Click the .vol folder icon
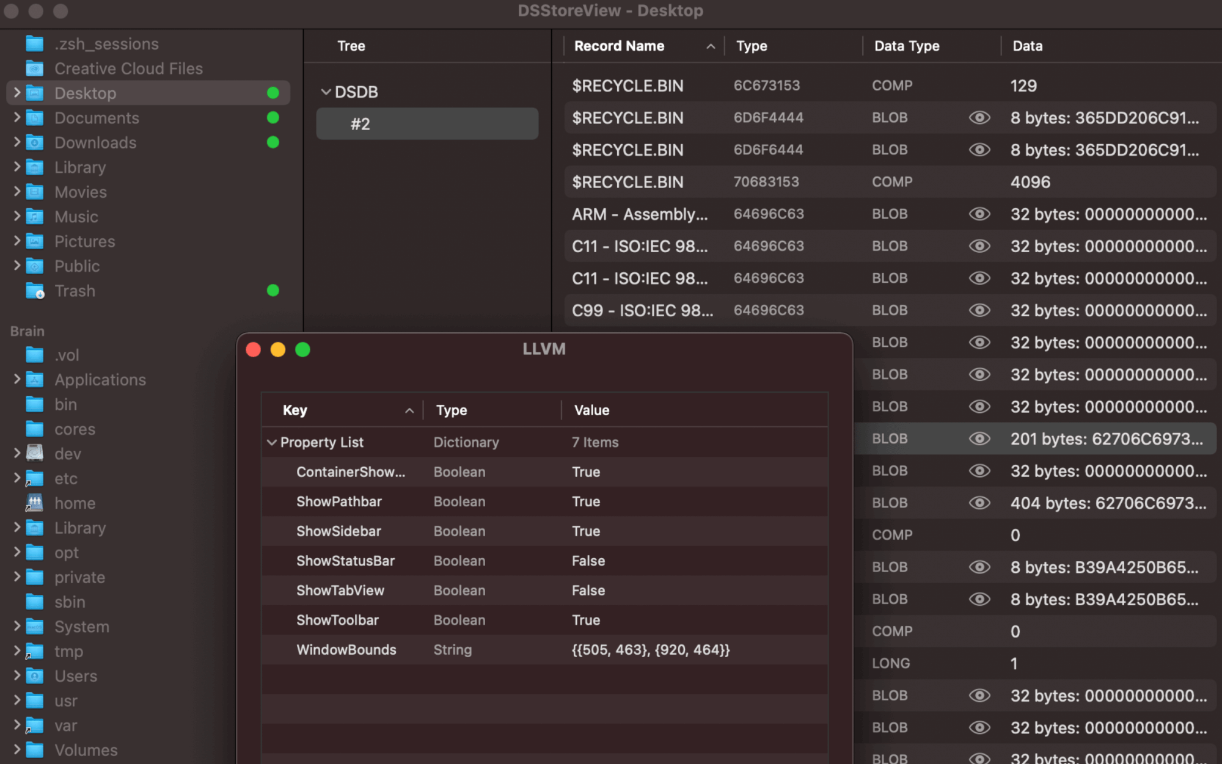 [35, 355]
